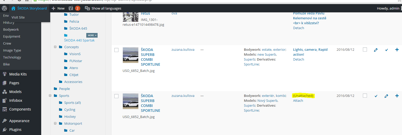The height and width of the screenshot is (135, 402).
Task: Open Bodywork in the sidebar submenu
Action: click(x=11, y=29)
